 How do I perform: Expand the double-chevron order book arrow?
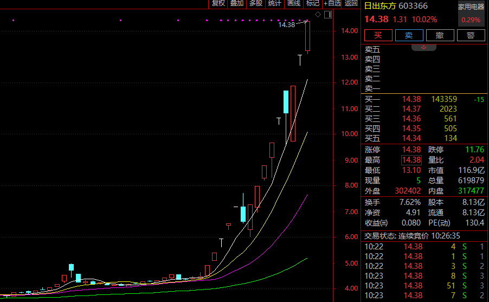point(424,47)
